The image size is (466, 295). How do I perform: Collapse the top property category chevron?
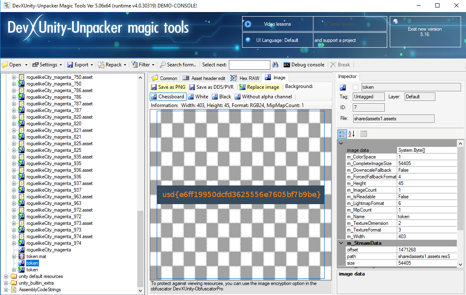point(341,143)
